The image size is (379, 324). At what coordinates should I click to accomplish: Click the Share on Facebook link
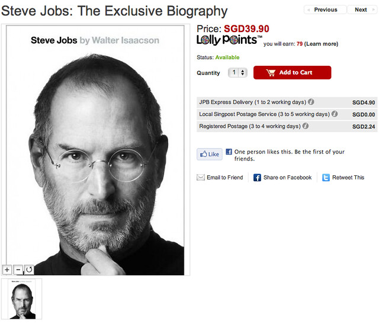[287, 178]
